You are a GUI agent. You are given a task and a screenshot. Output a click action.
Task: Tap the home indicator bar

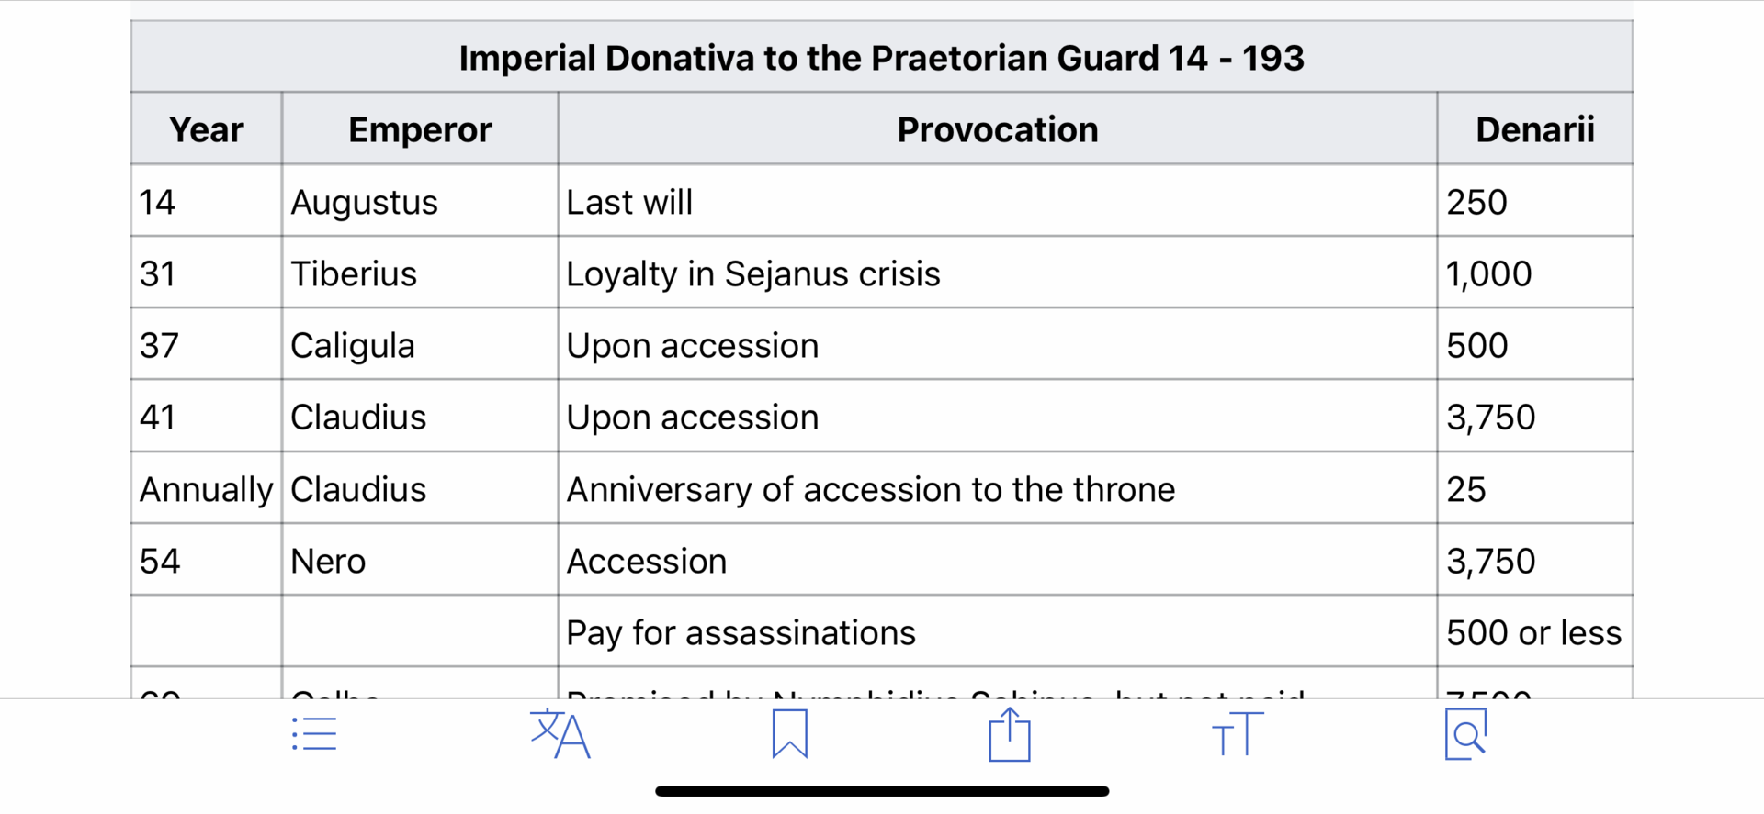tap(882, 791)
